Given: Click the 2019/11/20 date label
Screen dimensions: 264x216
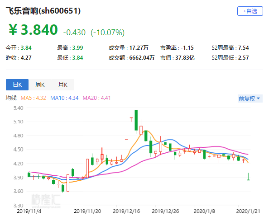Looking at the screenshot, I should [x=87, y=211].
